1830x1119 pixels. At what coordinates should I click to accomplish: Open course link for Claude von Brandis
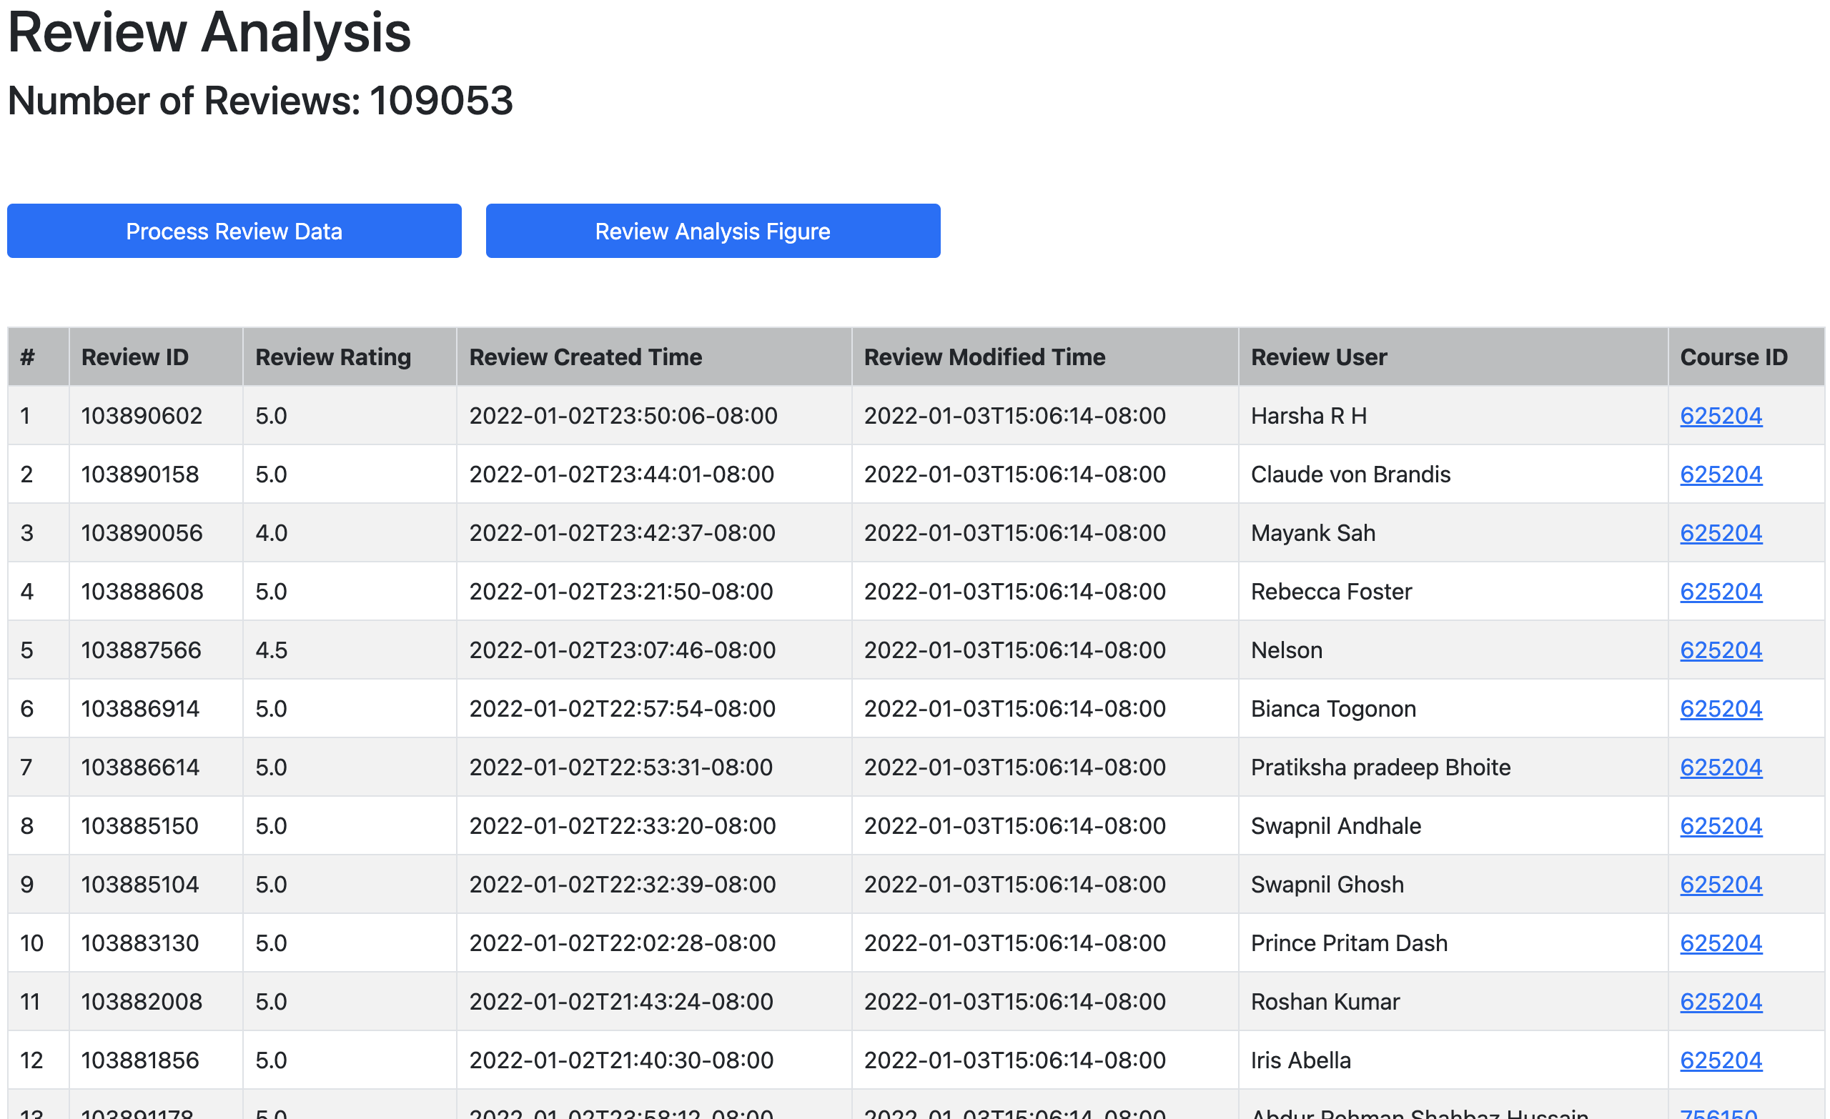(x=1720, y=474)
